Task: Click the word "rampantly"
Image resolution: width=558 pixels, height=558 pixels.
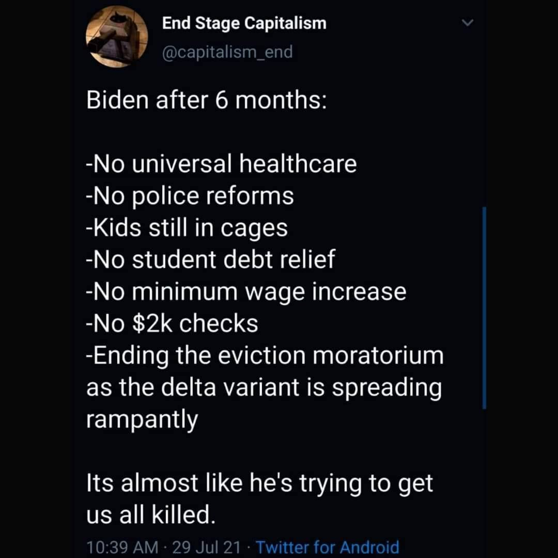Action: tap(142, 420)
